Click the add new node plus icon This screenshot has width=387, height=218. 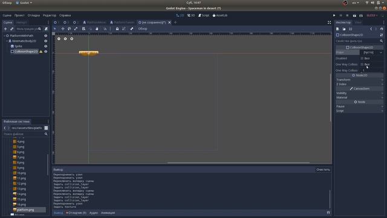[5, 29]
